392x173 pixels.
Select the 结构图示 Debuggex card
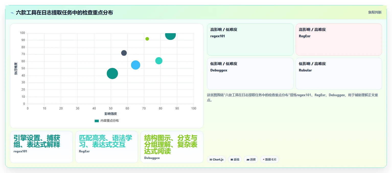172,147
